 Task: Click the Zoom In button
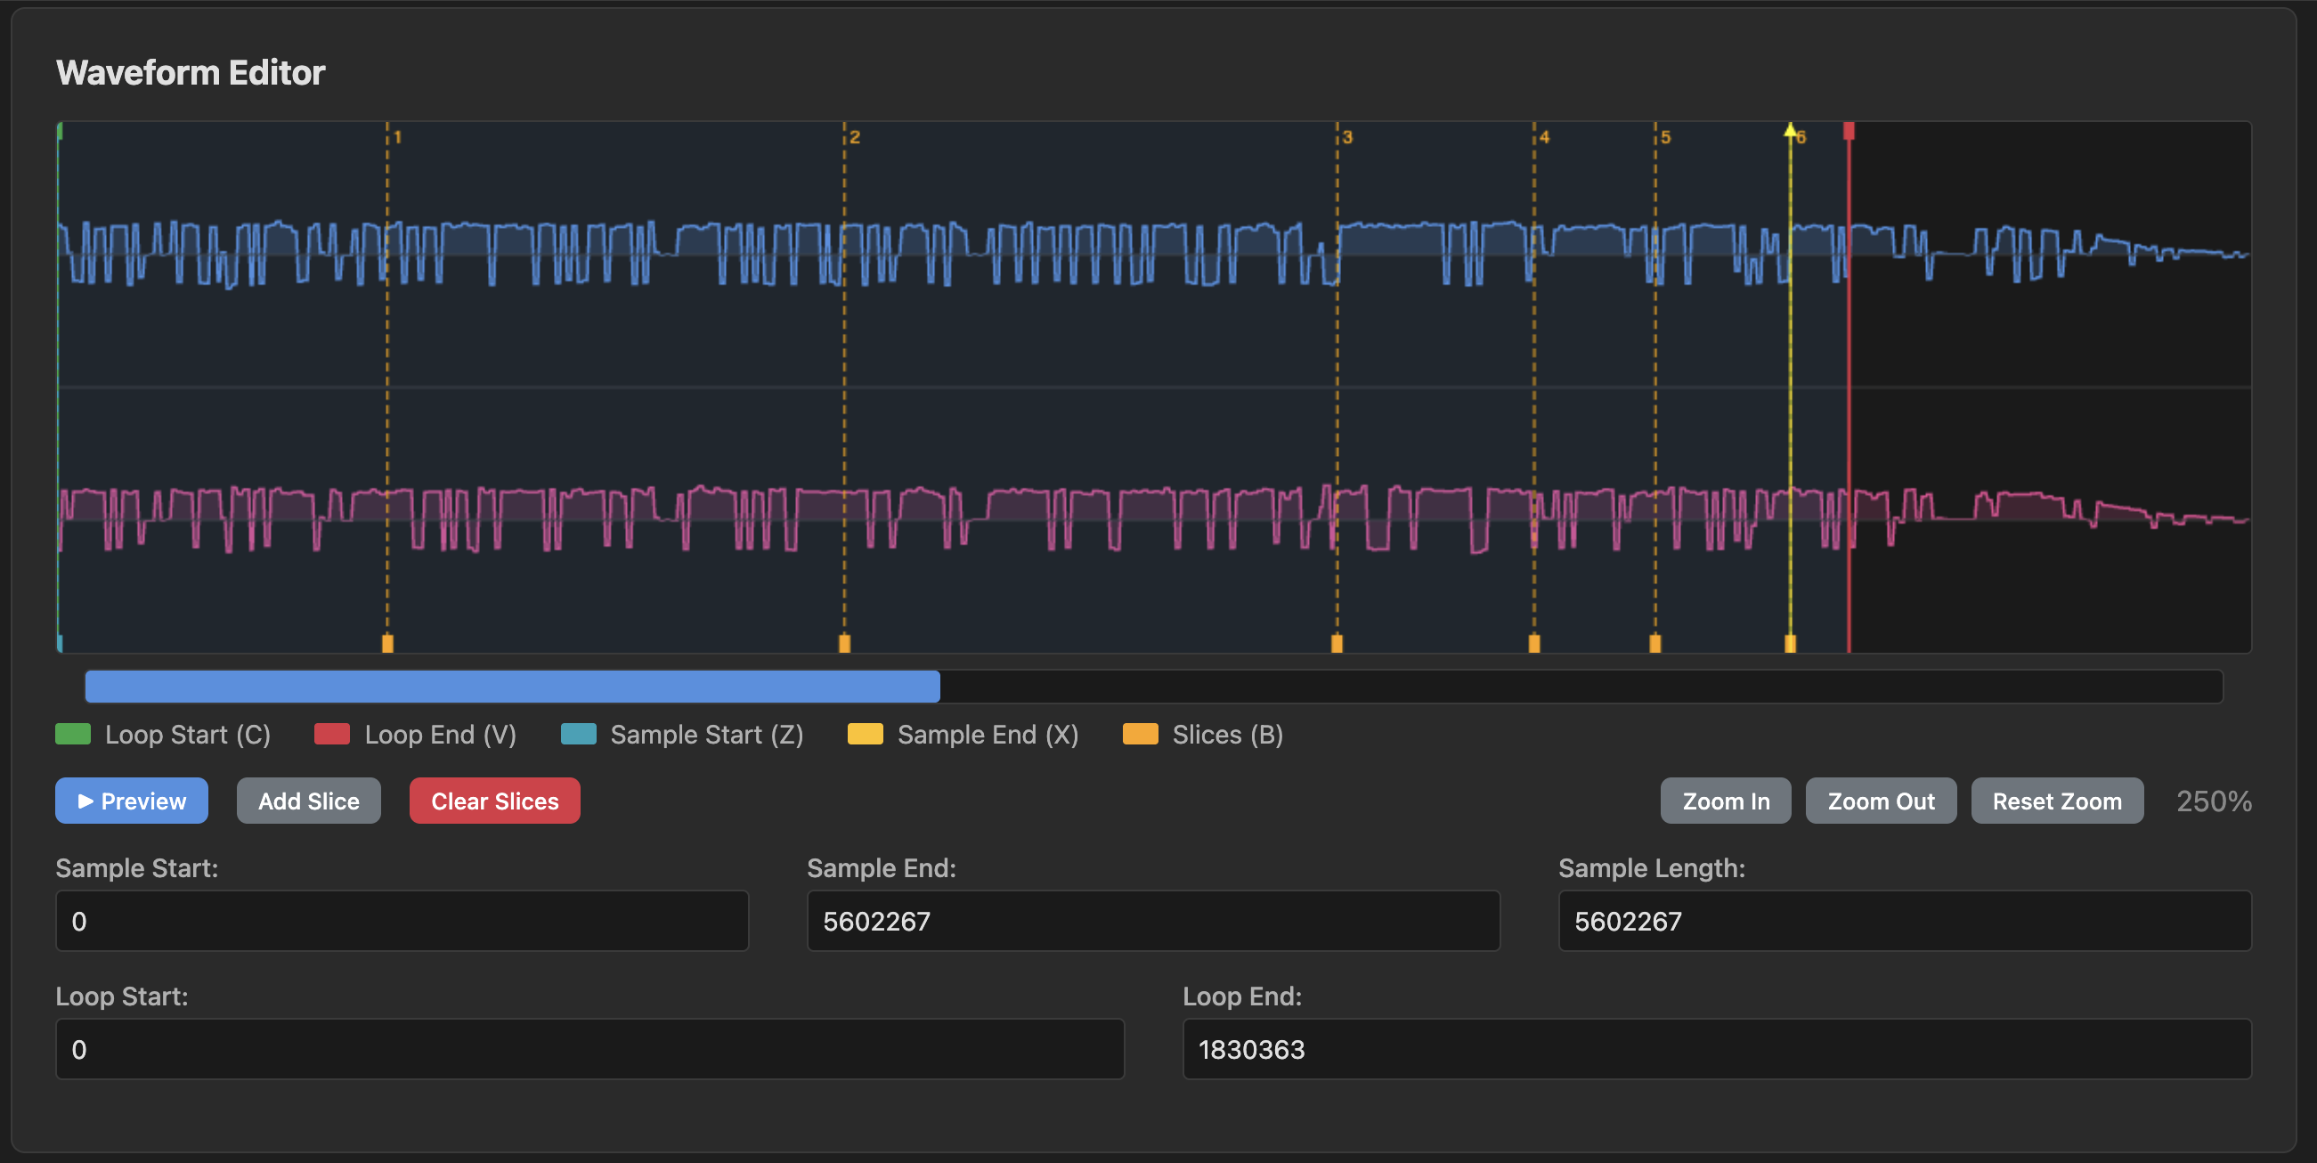pos(1725,801)
